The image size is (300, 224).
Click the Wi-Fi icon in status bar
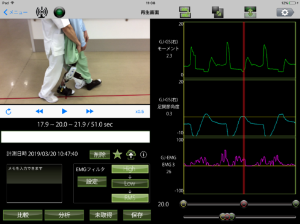pyautogui.click(x=12, y=3)
